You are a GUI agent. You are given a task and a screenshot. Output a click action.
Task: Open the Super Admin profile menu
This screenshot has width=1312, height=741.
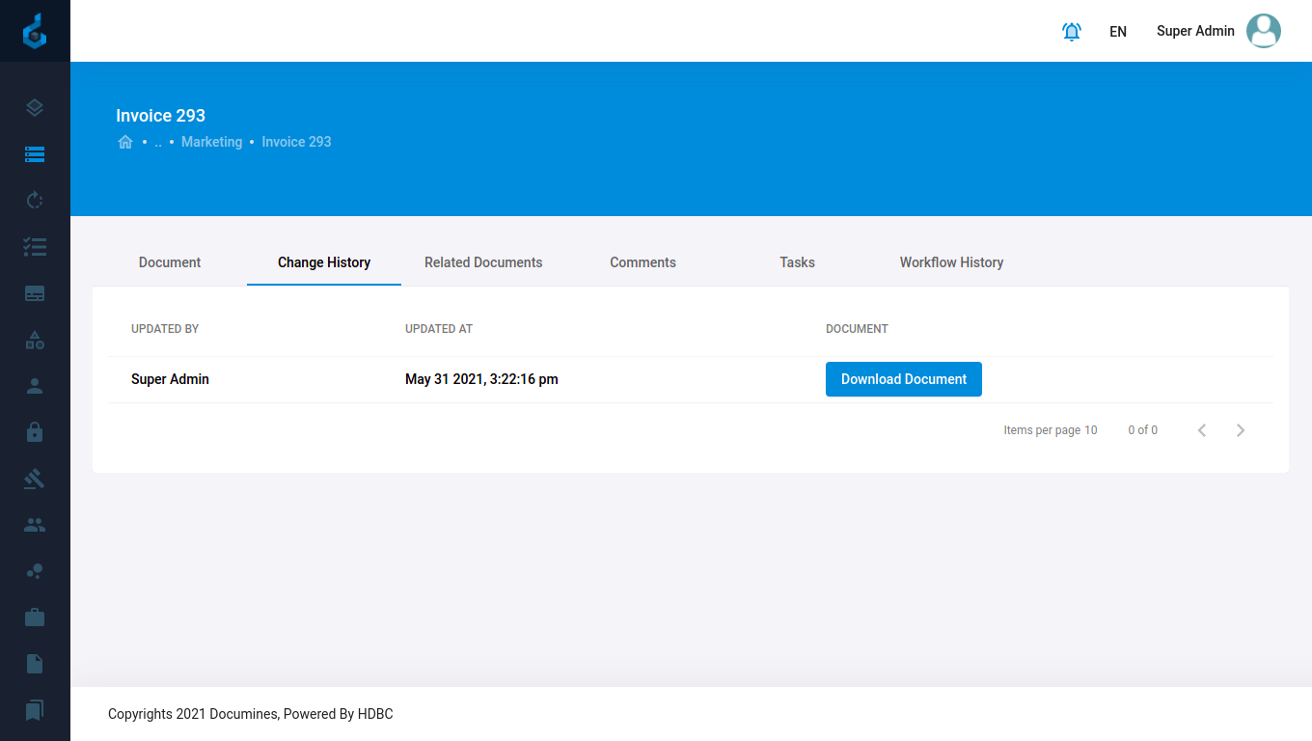[1217, 31]
